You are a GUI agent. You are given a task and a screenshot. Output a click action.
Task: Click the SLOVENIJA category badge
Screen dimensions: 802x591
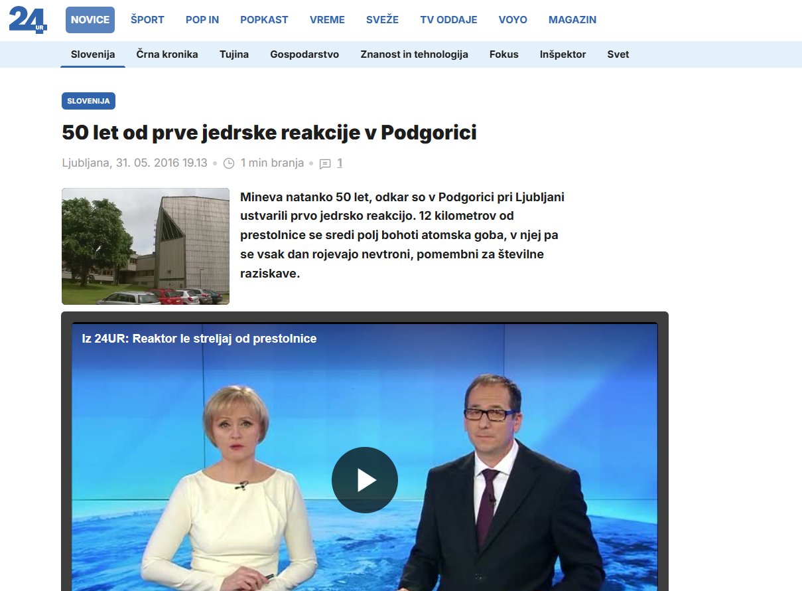(89, 101)
